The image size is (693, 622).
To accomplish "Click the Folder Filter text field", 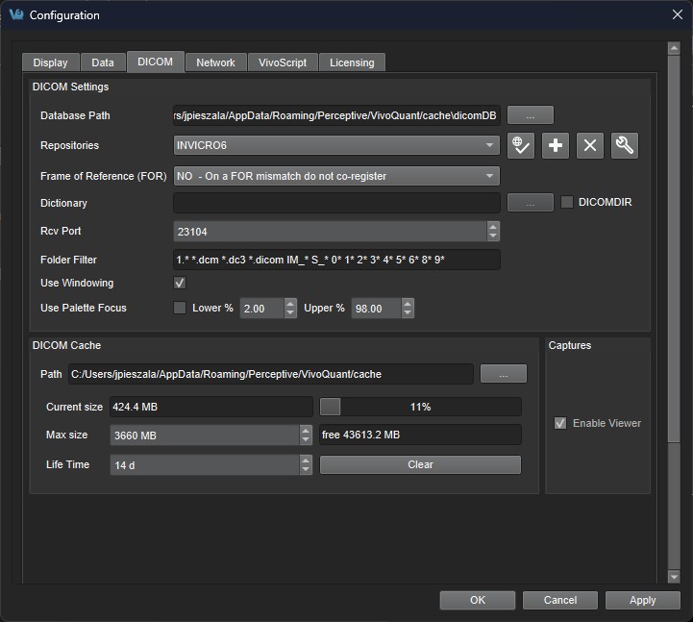I will click(335, 260).
